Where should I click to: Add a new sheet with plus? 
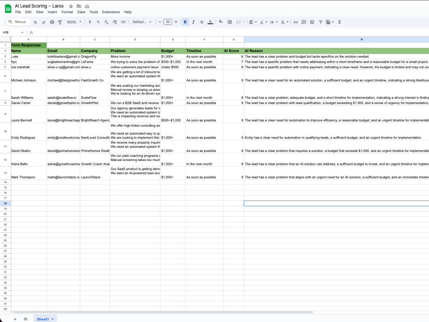tap(15, 319)
